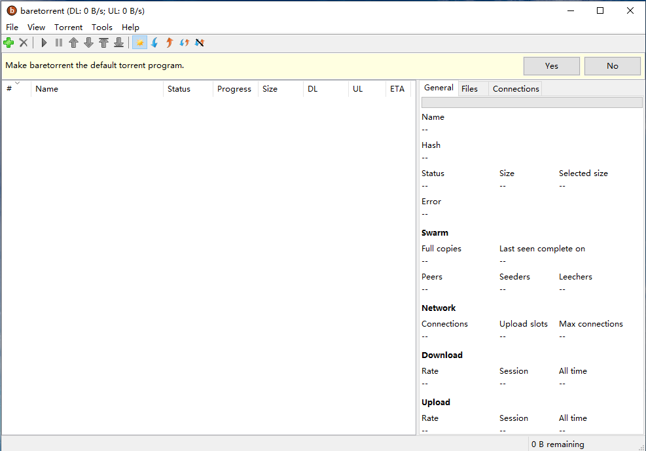
Task: Click the move to top arrow icon
Action: [x=104, y=43]
